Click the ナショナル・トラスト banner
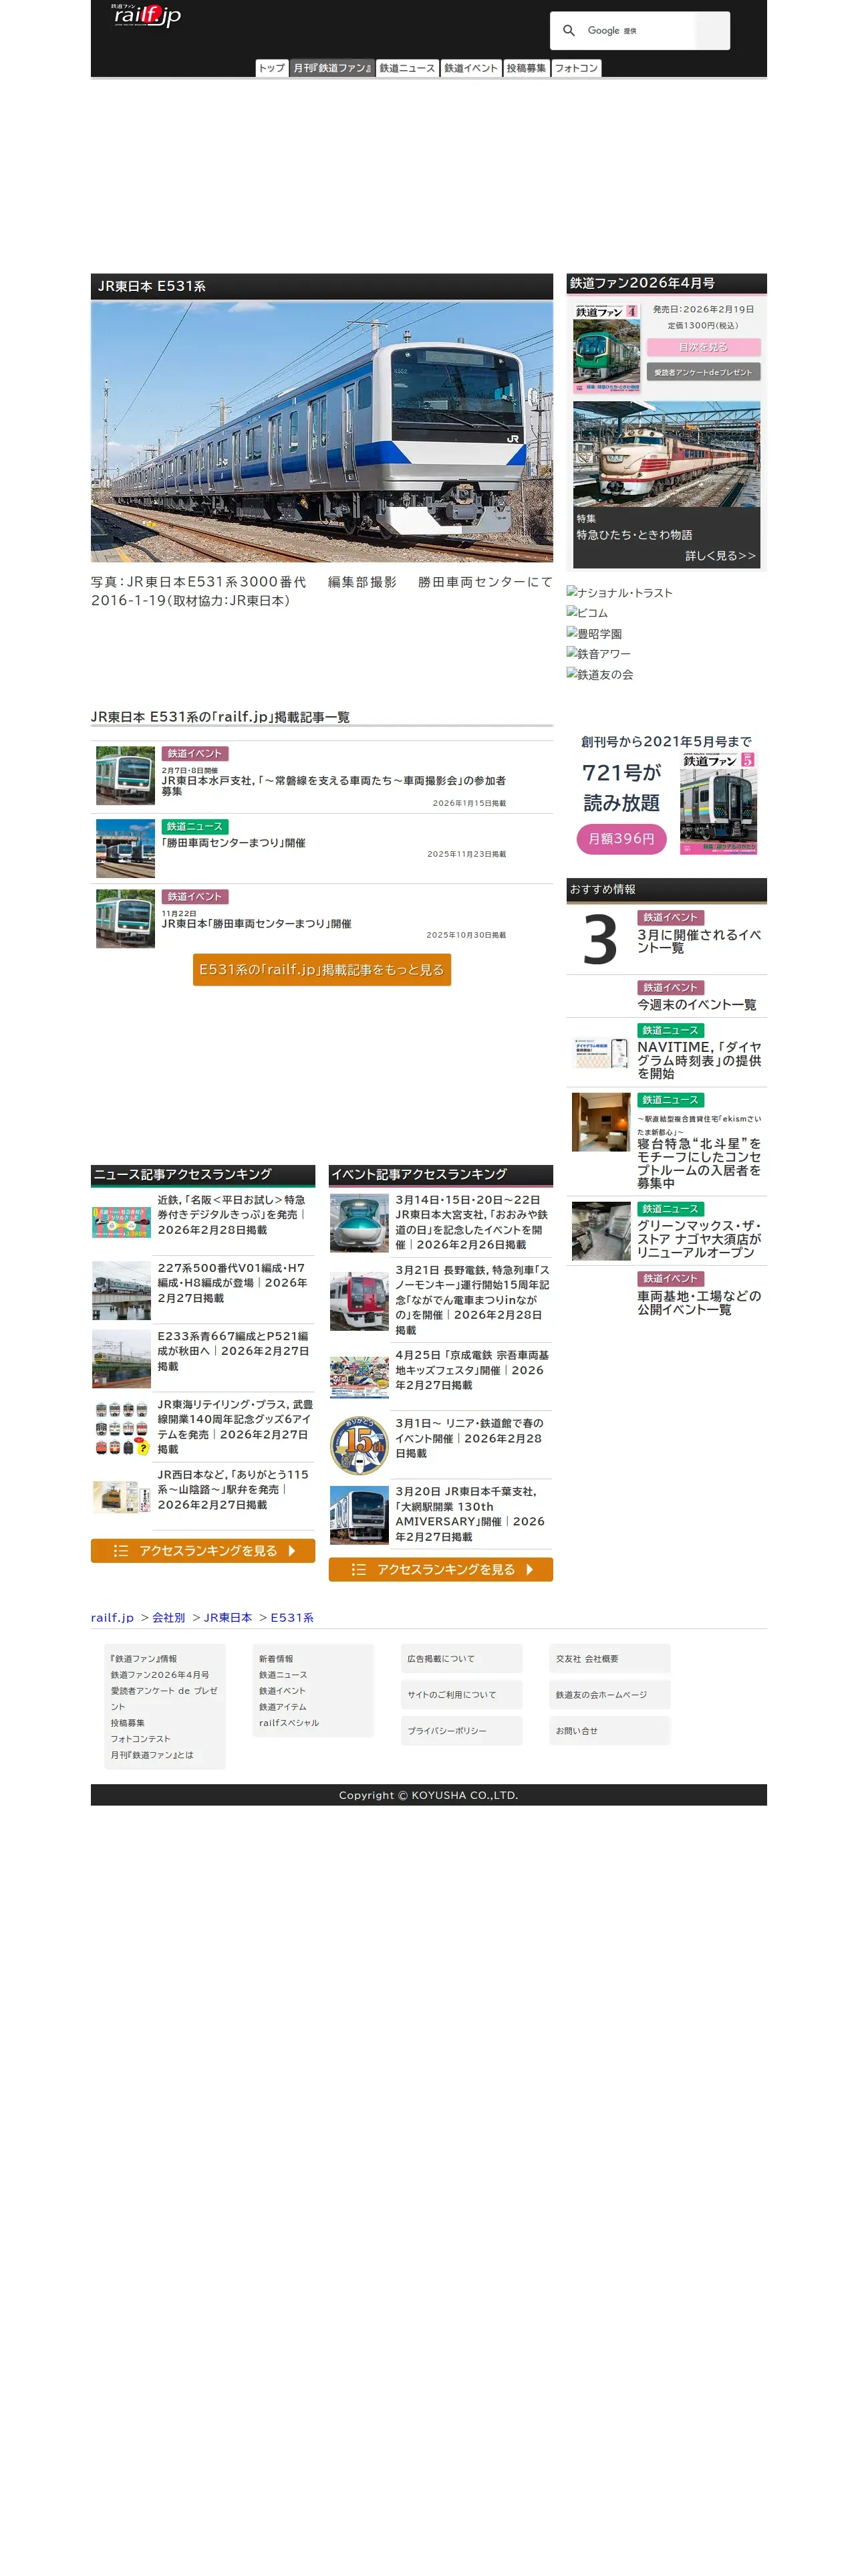Image resolution: width=858 pixels, height=2576 pixels. click(x=619, y=592)
